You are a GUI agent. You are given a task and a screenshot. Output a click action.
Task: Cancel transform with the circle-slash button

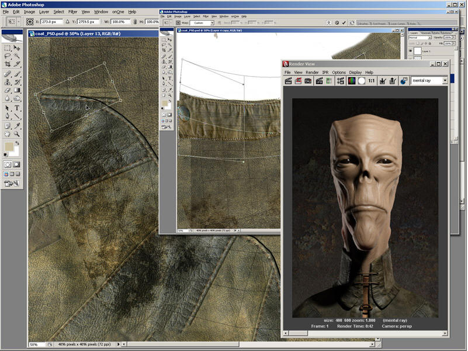click(337, 23)
